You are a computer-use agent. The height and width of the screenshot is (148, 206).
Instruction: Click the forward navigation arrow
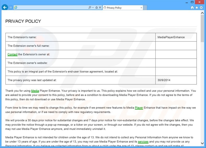[x=11, y=8]
